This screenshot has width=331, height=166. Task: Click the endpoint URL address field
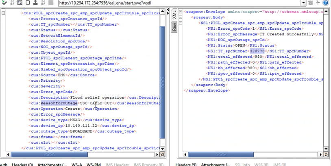[179, 3]
